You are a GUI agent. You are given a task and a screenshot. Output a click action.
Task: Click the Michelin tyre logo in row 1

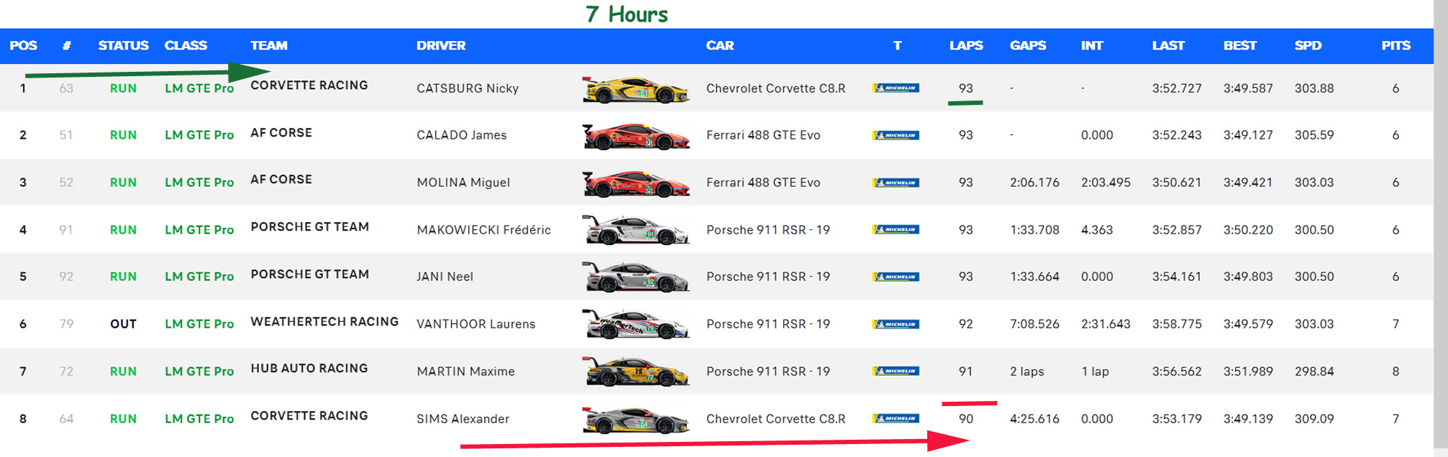point(896,88)
